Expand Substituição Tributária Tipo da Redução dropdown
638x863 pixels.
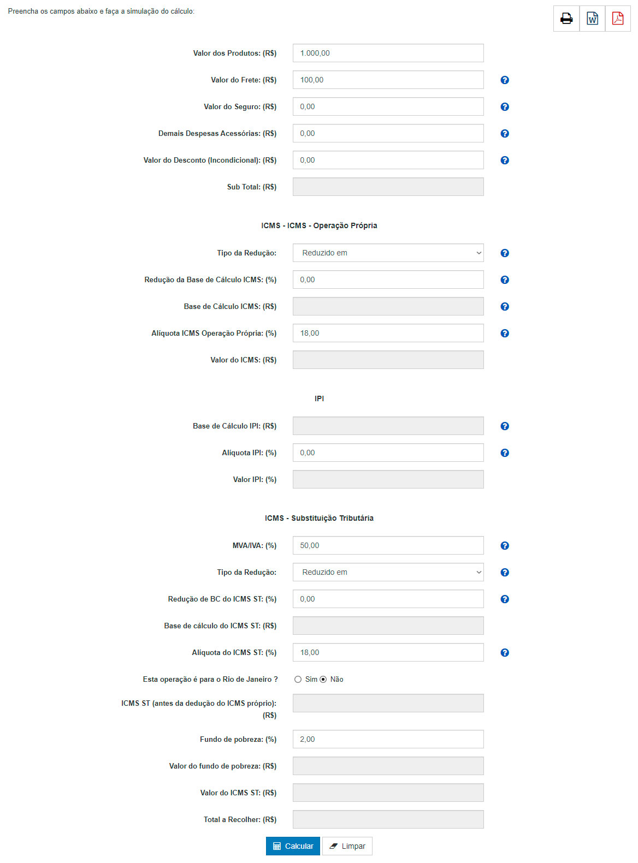(x=388, y=572)
